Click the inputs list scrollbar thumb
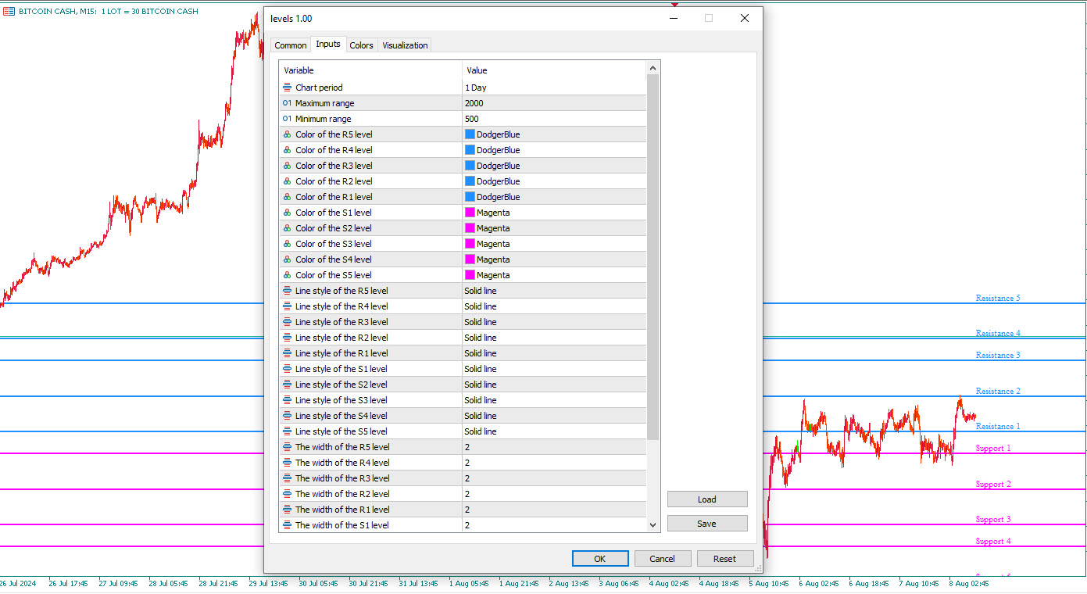Screen dimensions: 1087x594 point(653,257)
